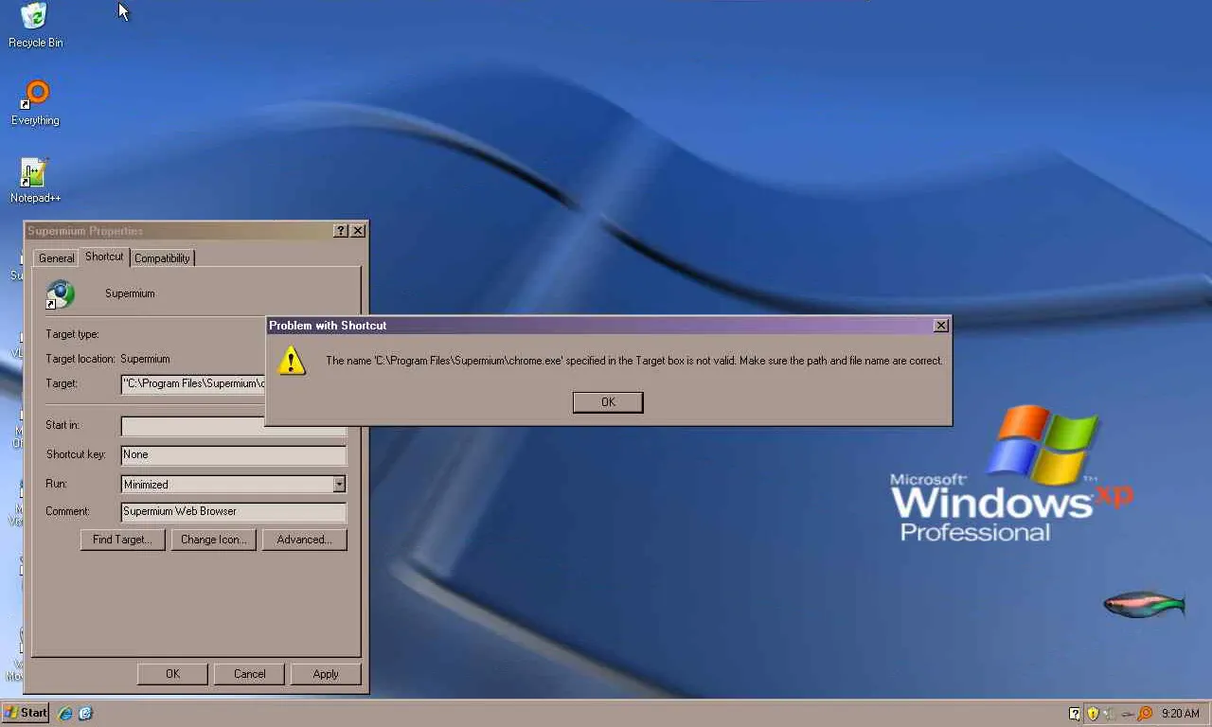
Task: Click Find Target button
Action: 122,540
